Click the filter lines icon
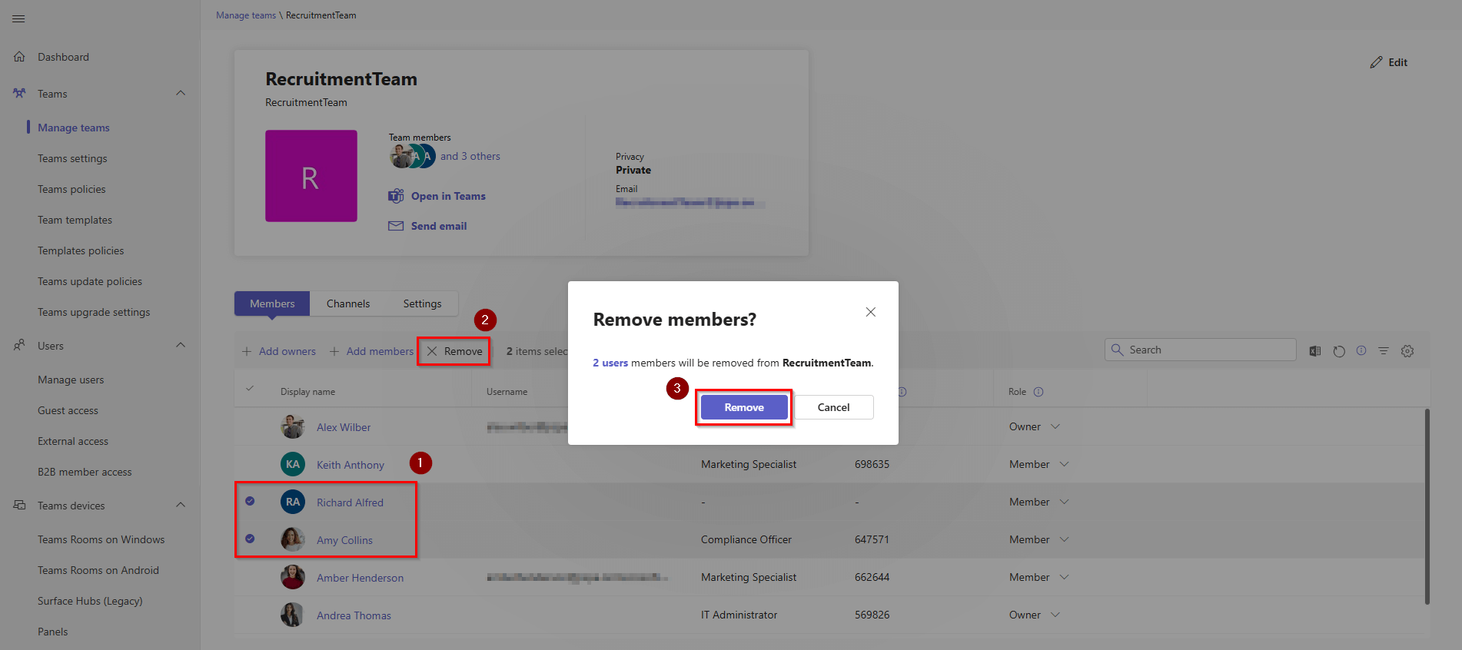The width and height of the screenshot is (1462, 650). [x=1384, y=350]
